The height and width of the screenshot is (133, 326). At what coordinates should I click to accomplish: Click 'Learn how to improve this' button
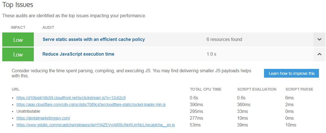tap(291, 73)
